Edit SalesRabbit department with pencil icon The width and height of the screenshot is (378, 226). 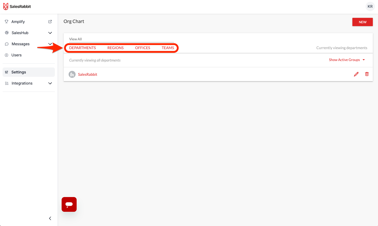point(356,74)
